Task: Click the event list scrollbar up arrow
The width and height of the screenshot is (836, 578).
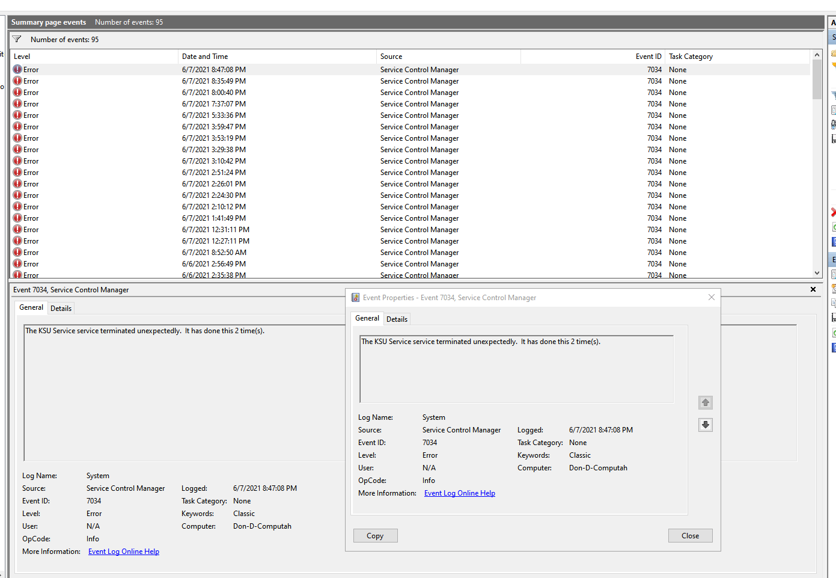Action: (x=817, y=55)
